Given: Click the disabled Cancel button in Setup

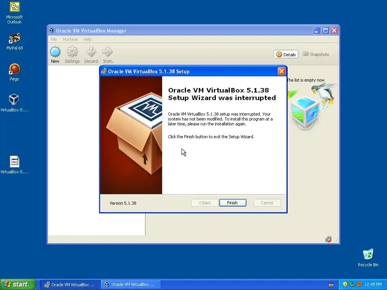Looking at the screenshot, I should (x=267, y=203).
